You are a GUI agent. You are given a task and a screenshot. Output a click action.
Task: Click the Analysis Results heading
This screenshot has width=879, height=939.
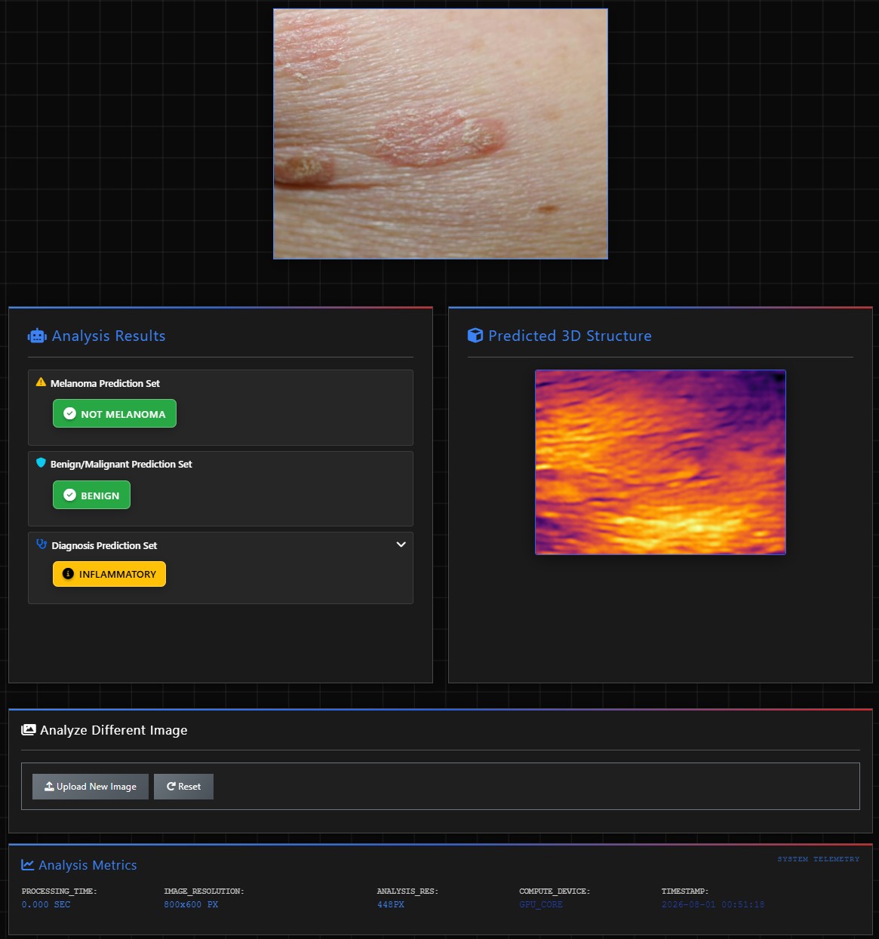click(109, 336)
